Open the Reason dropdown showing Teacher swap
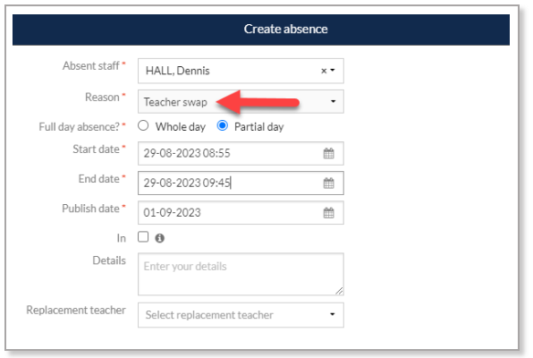533x358 pixels. tap(241, 101)
